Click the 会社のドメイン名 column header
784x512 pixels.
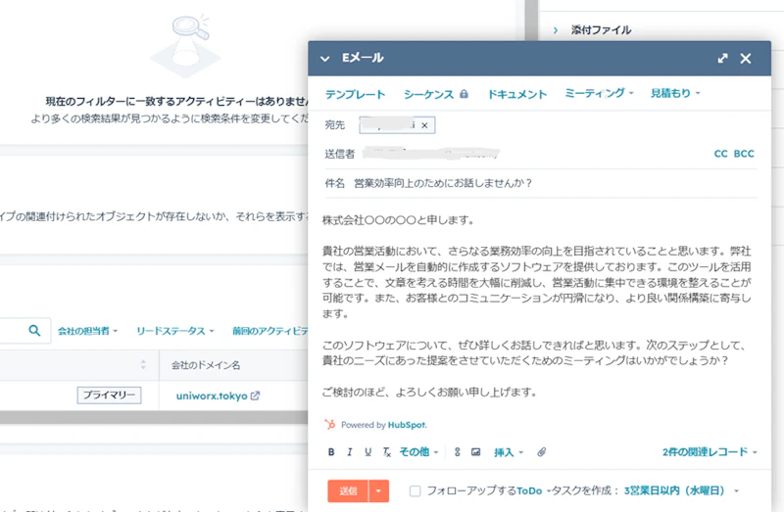206,365
